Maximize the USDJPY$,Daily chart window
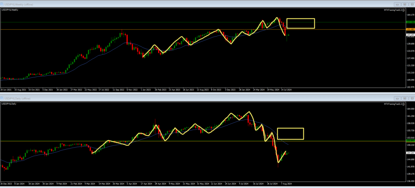This screenshot has height=188, width=415. (x=404, y=98)
